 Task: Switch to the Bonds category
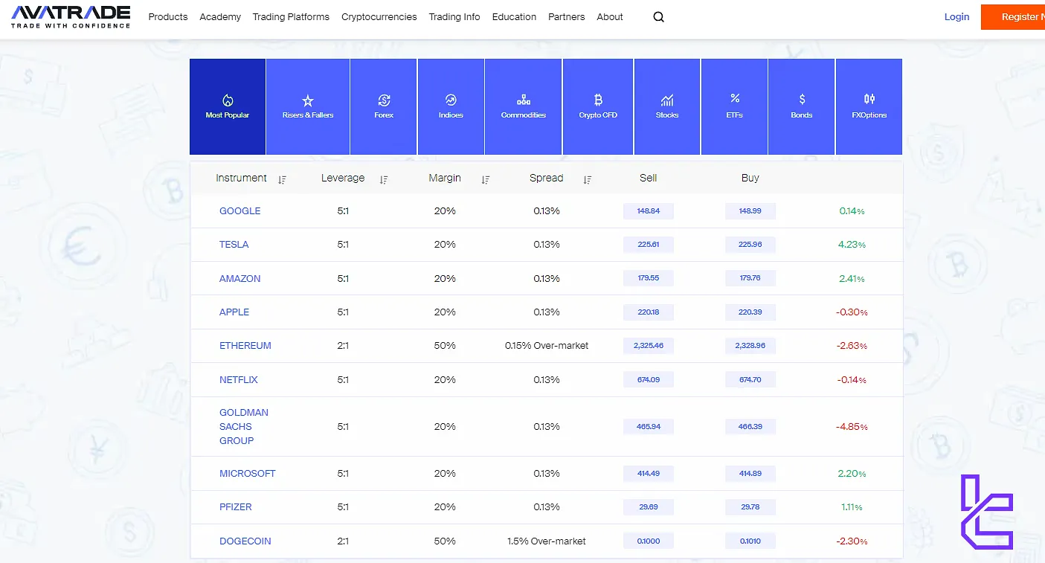tap(802, 106)
